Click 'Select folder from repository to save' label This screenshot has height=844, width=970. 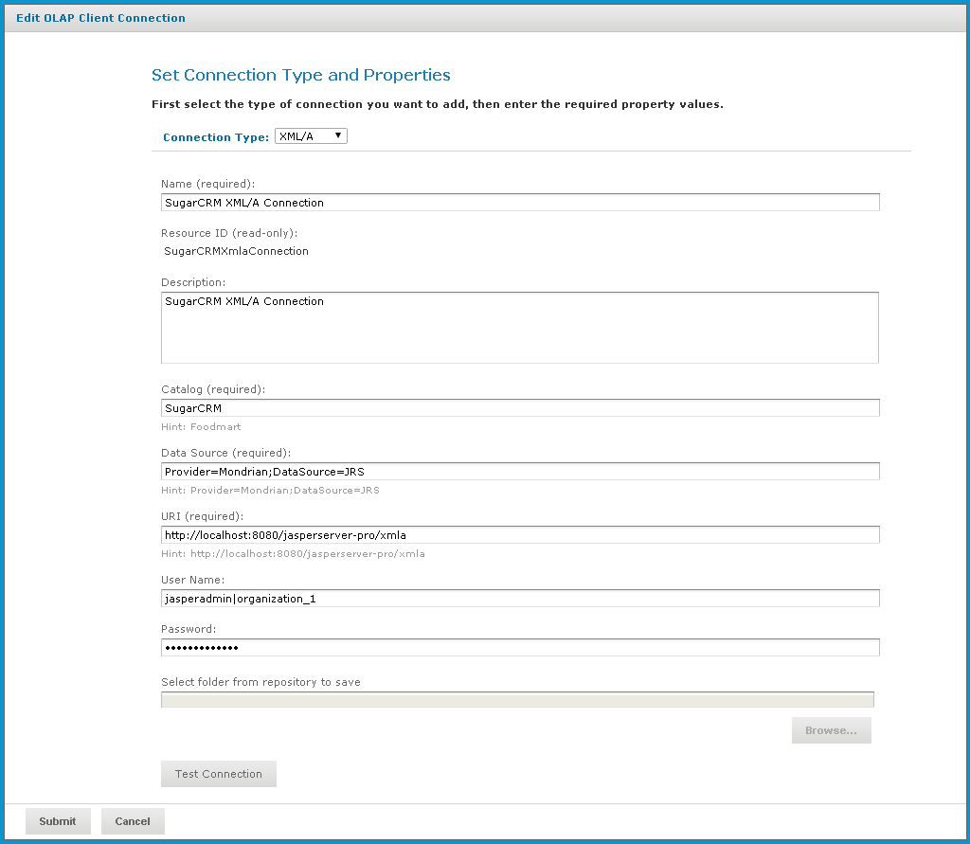[260, 682]
